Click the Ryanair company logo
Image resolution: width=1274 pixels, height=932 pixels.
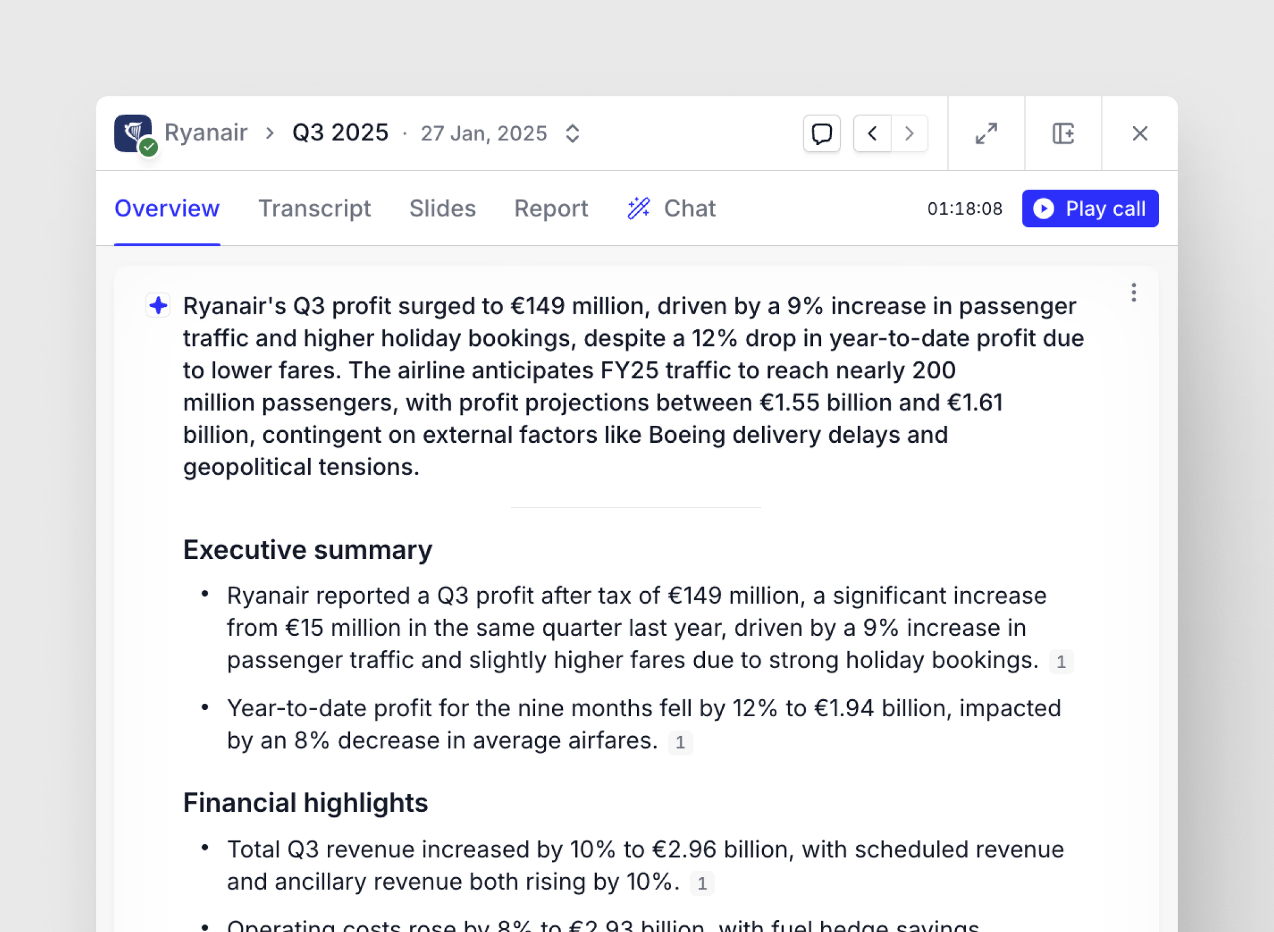[133, 133]
